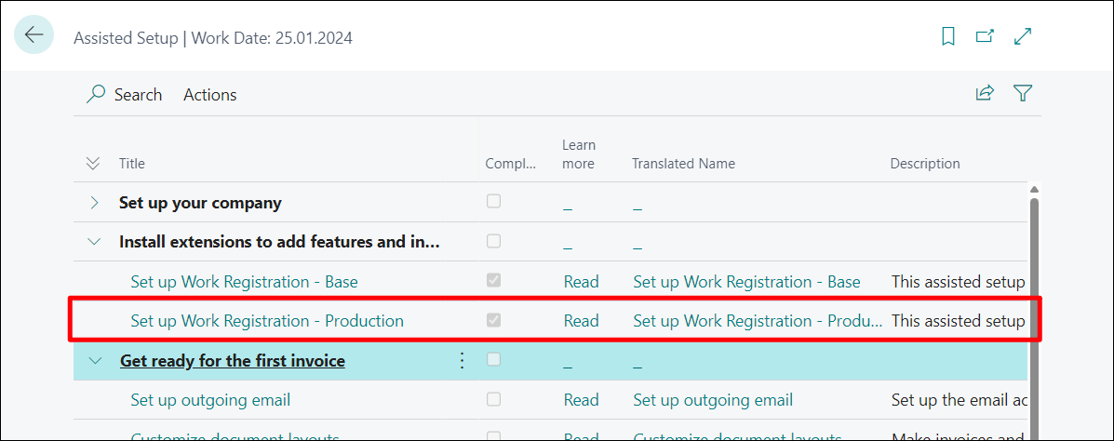Click Read link for Work Registration - Base
Image resolution: width=1114 pixels, height=441 pixels.
pos(581,282)
